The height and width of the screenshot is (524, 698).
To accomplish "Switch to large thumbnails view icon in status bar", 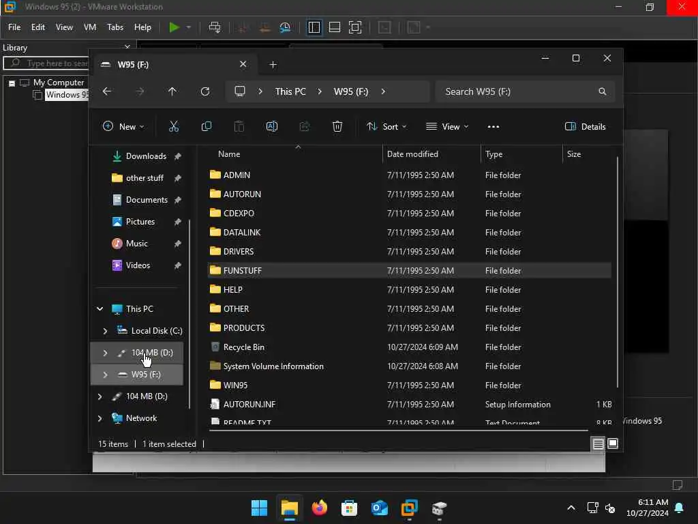I will point(613,443).
